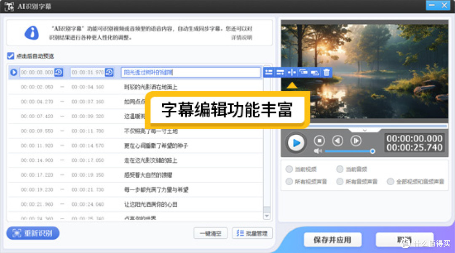Click the toolbar icon left of trash
This screenshot has width=455, height=253.
point(315,72)
